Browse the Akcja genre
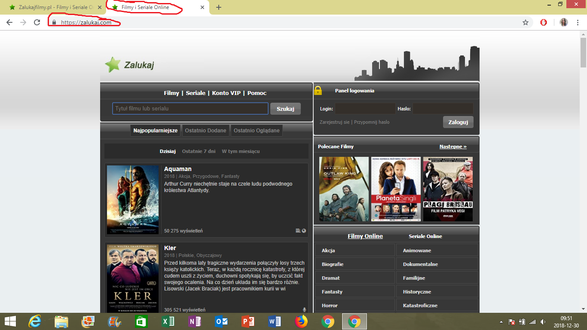This screenshot has height=330, width=587. click(x=355, y=251)
